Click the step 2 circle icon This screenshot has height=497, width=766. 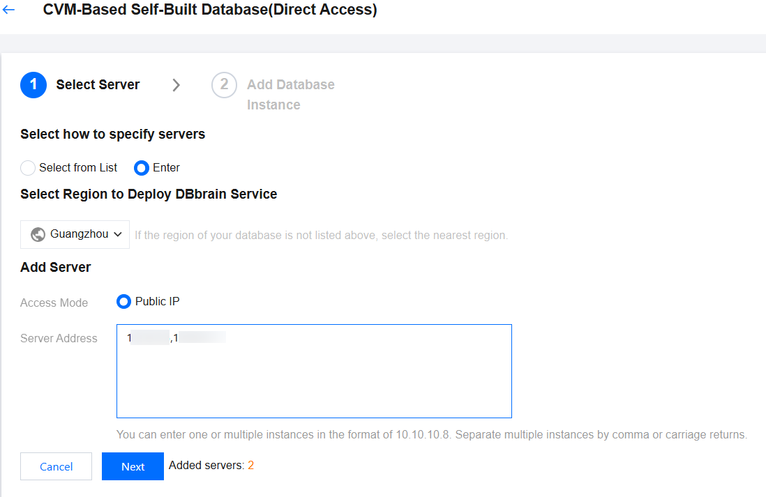point(224,85)
